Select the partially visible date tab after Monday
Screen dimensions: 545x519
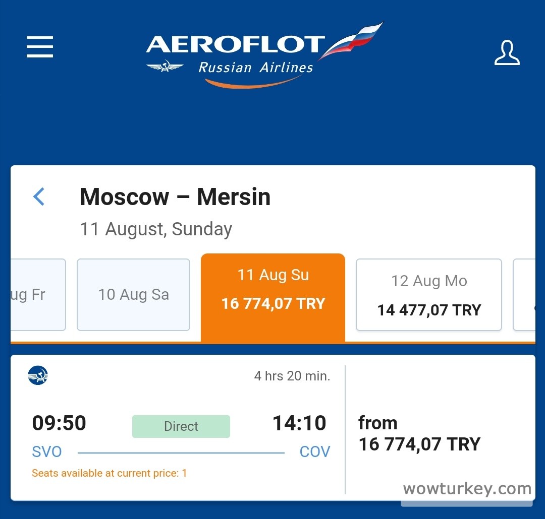click(x=525, y=295)
